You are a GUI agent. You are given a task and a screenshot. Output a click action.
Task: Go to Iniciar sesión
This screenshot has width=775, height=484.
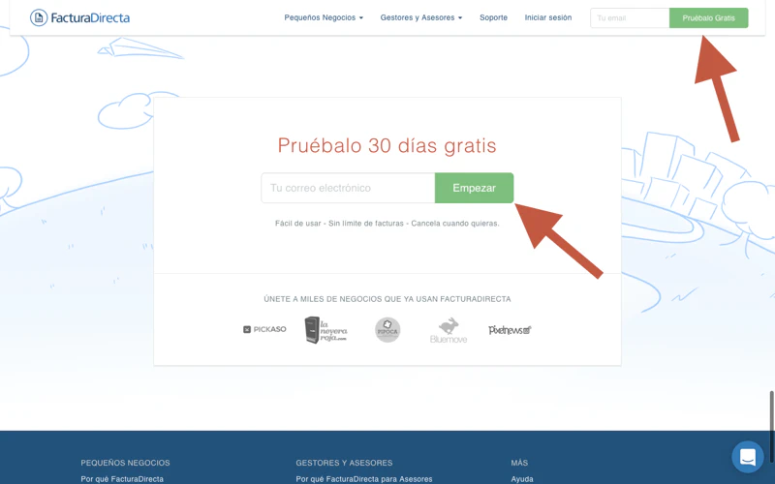pos(548,17)
